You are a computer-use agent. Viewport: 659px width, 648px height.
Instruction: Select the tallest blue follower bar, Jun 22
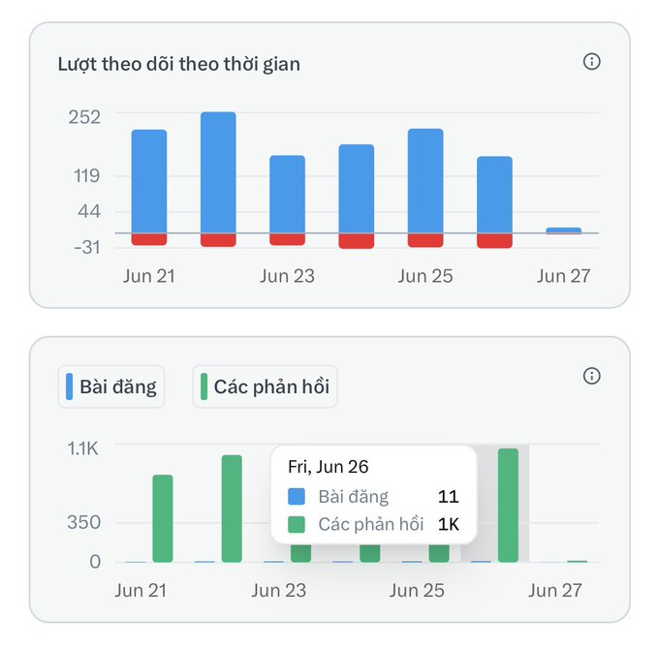click(218, 172)
